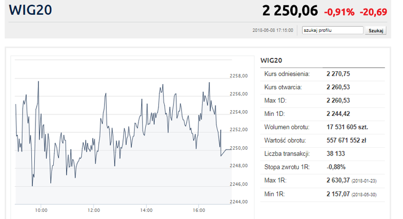This screenshot has height=219, width=403.
Task: Click the 2250,00 price axis label
Action: point(239,148)
